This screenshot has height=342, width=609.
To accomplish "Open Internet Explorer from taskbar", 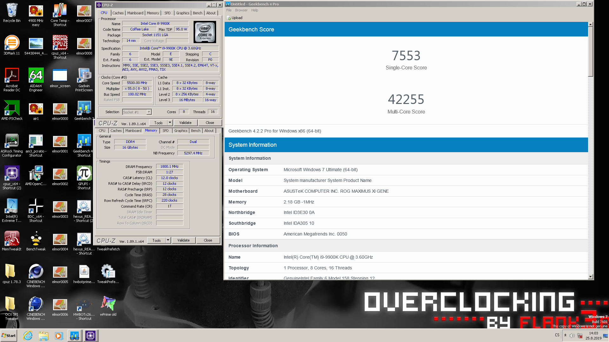I will point(28,336).
